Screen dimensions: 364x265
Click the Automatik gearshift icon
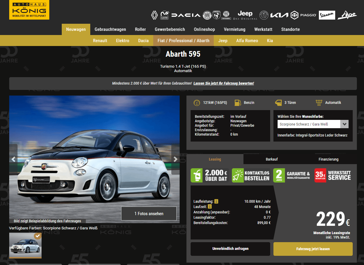point(319,103)
